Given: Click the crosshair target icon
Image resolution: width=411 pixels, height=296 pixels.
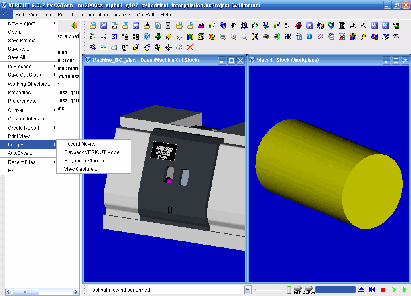Looking at the screenshot, I should 364,25.
